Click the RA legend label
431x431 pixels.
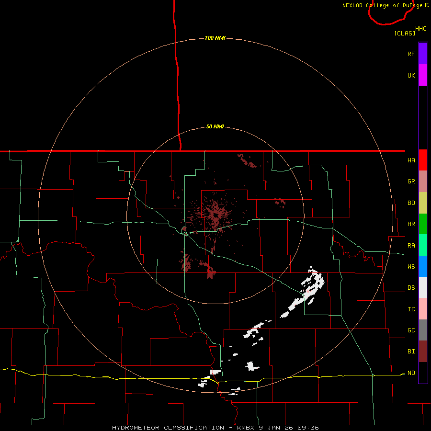click(x=411, y=246)
